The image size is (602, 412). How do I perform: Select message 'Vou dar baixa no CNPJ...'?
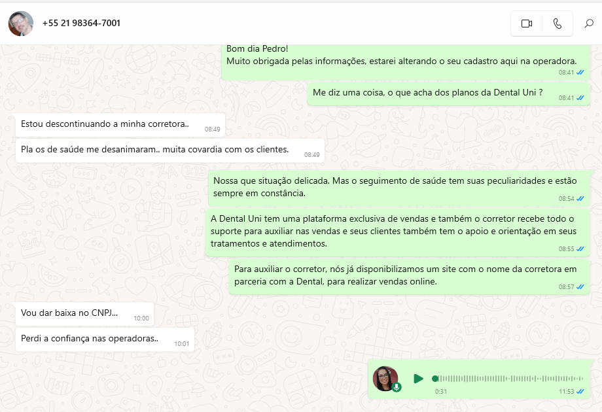pyautogui.click(x=84, y=314)
